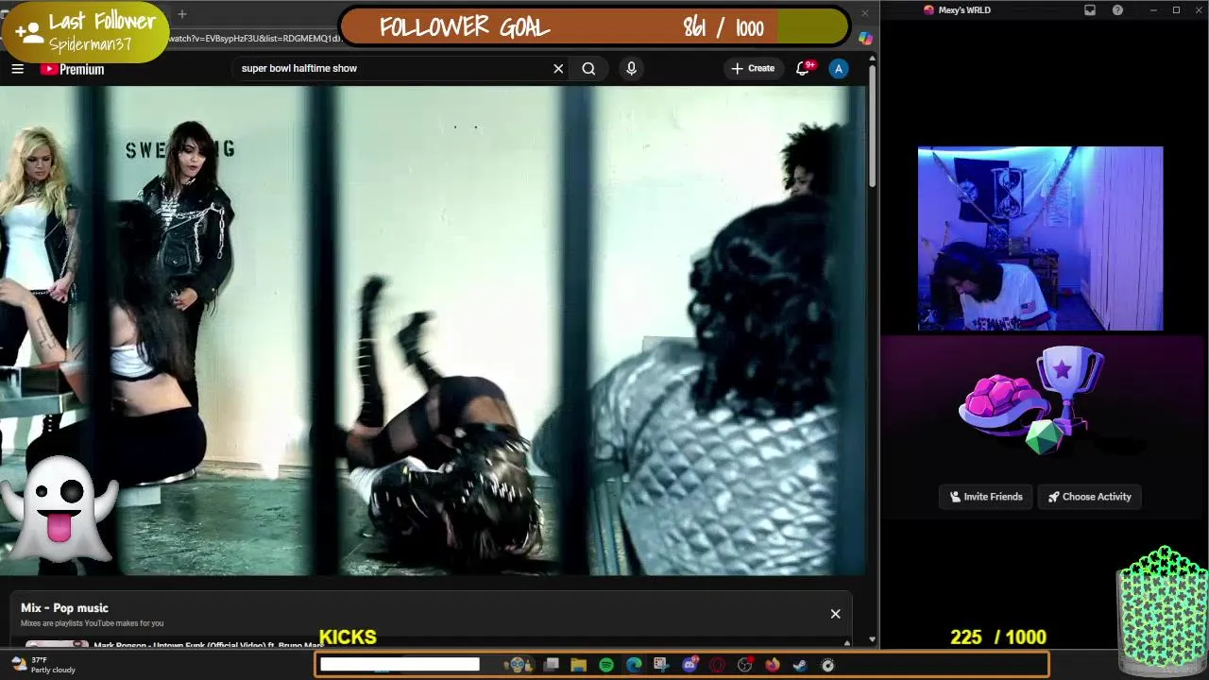Open Discord from the taskbar
Screen dimensions: 1209x680
[690, 665]
